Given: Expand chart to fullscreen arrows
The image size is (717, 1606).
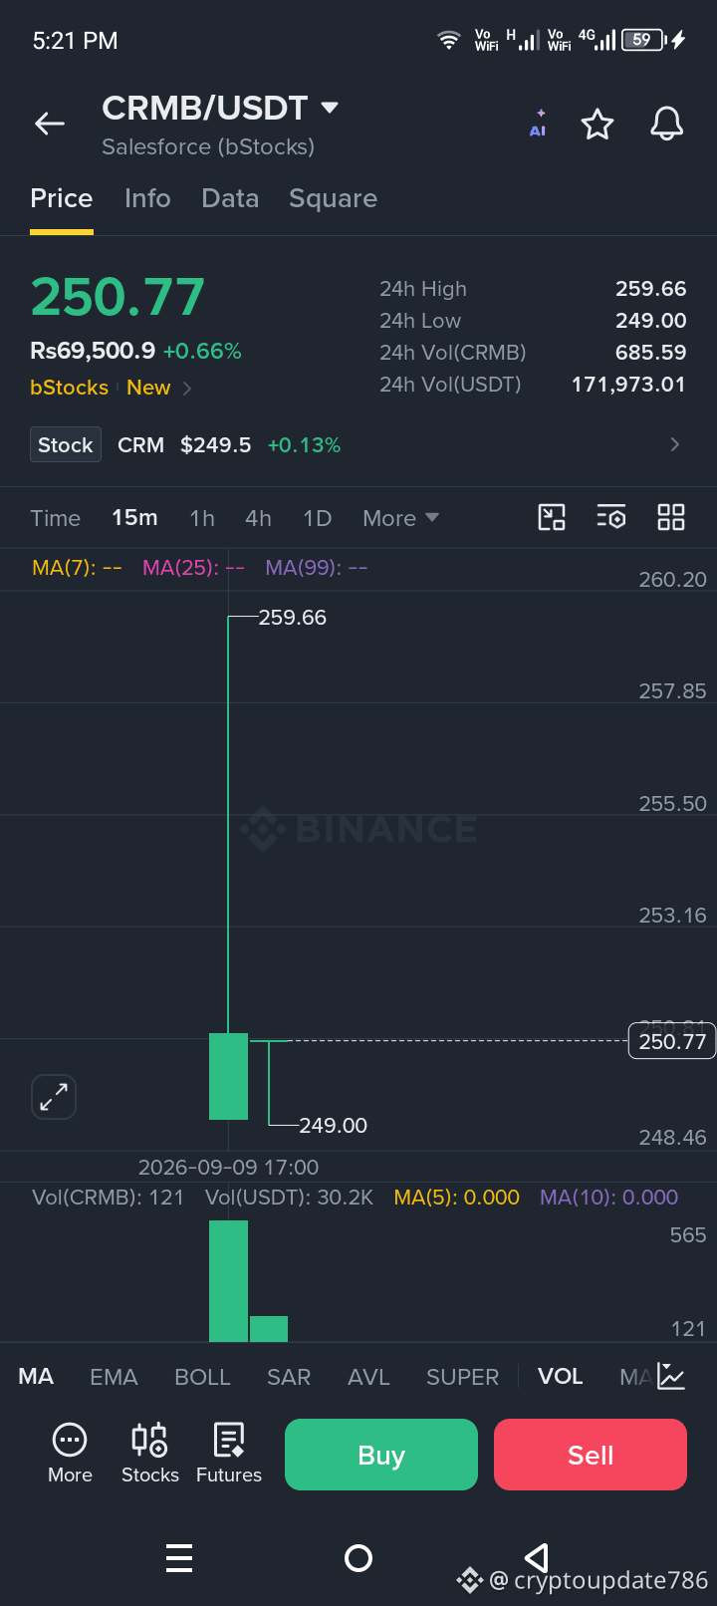Looking at the screenshot, I should click(x=54, y=1097).
